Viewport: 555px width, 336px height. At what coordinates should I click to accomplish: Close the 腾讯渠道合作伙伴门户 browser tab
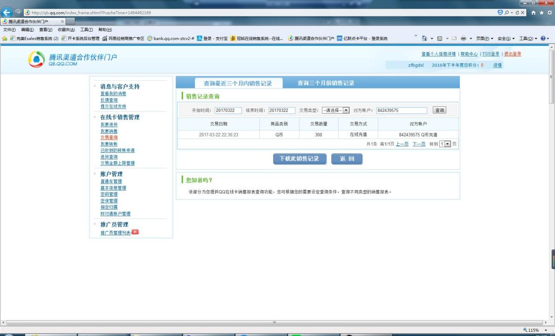(x=62, y=21)
